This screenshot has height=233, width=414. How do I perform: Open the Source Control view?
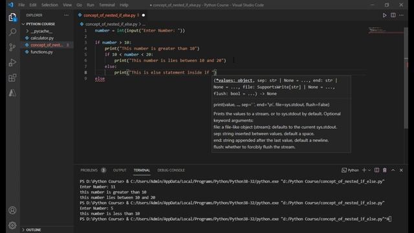click(12, 47)
